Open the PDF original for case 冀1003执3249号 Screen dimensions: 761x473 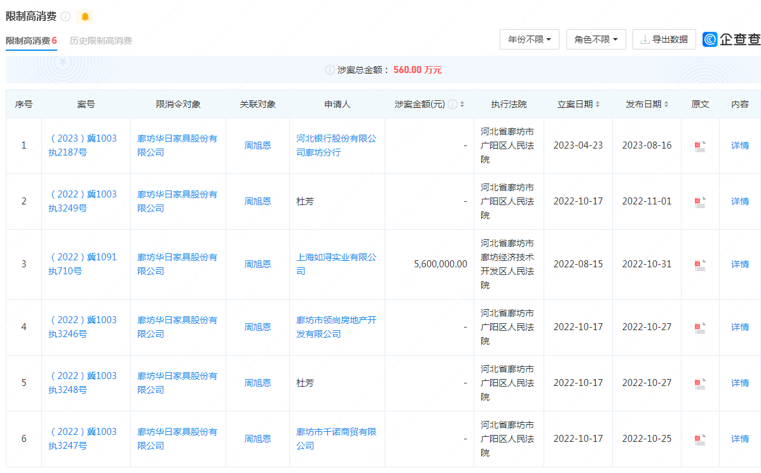(x=700, y=202)
